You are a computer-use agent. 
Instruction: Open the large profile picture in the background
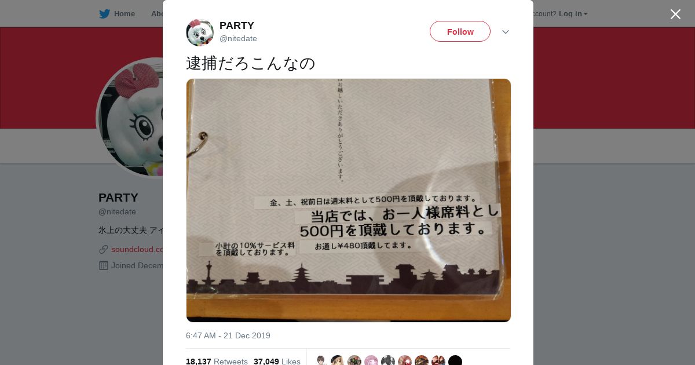[130, 118]
